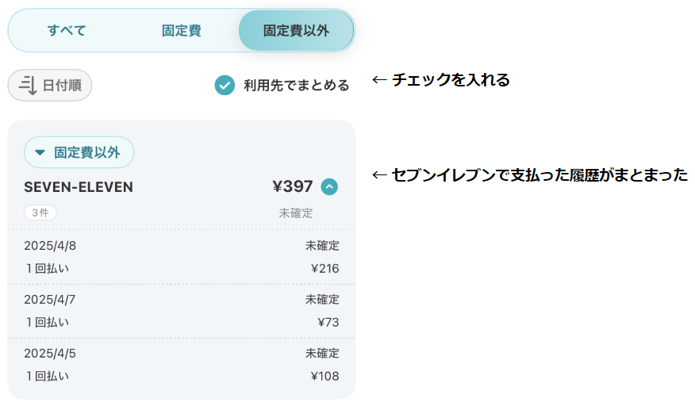
Task: Click the triangle icon in 固定費以外 pill
Action: pyautogui.click(x=40, y=152)
